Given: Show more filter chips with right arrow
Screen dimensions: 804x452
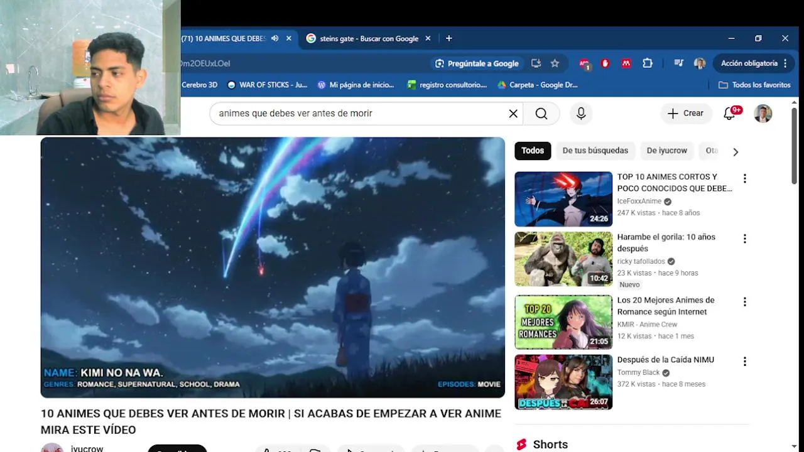Looking at the screenshot, I should [x=736, y=151].
